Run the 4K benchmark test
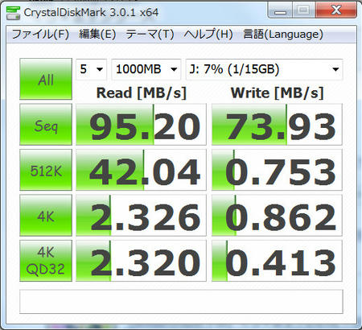Screen dimensions: 362x330 (46, 216)
